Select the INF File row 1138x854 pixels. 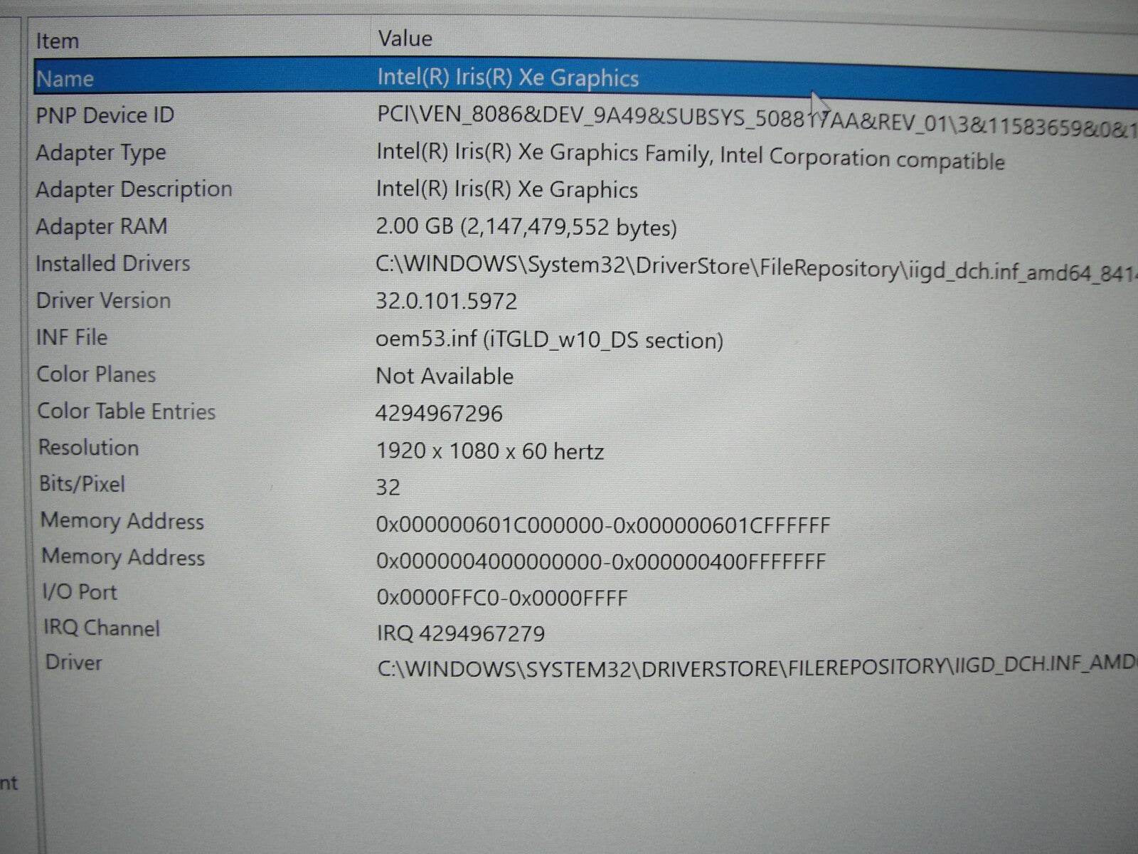tap(72, 337)
